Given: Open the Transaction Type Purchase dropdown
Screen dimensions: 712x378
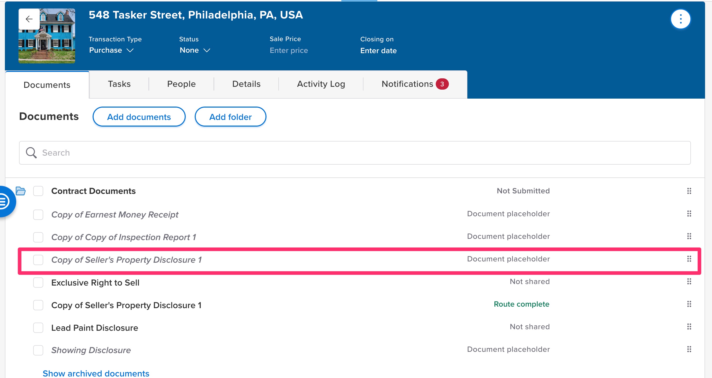Looking at the screenshot, I should [x=111, y=50].
